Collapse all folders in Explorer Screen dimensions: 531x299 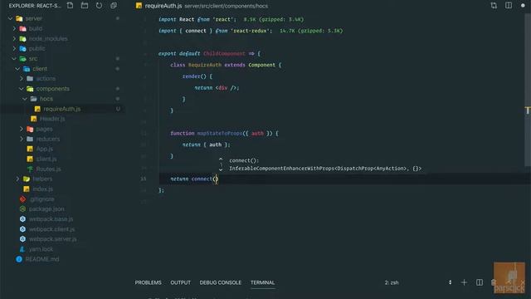(114, 6)
